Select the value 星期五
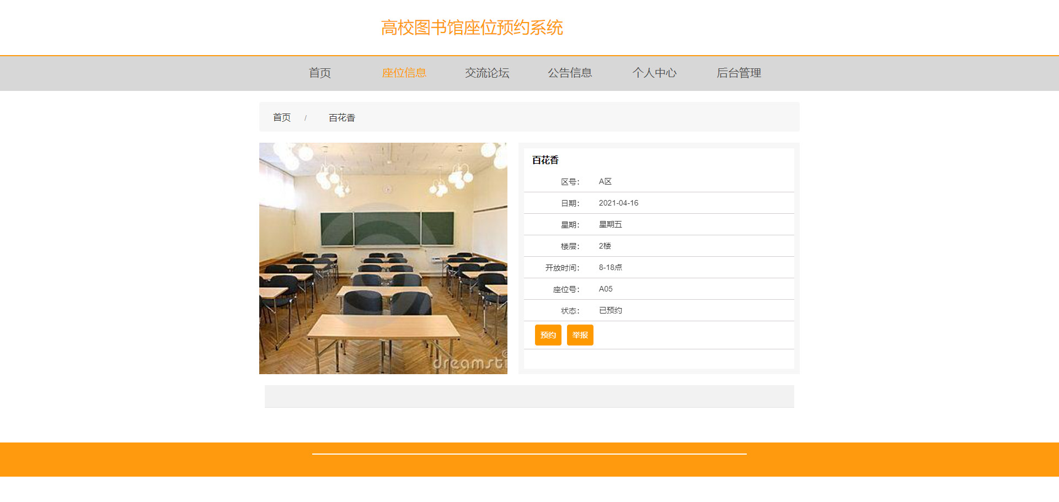The width and height of the screenshot is (1059, 502). (611, 224)
